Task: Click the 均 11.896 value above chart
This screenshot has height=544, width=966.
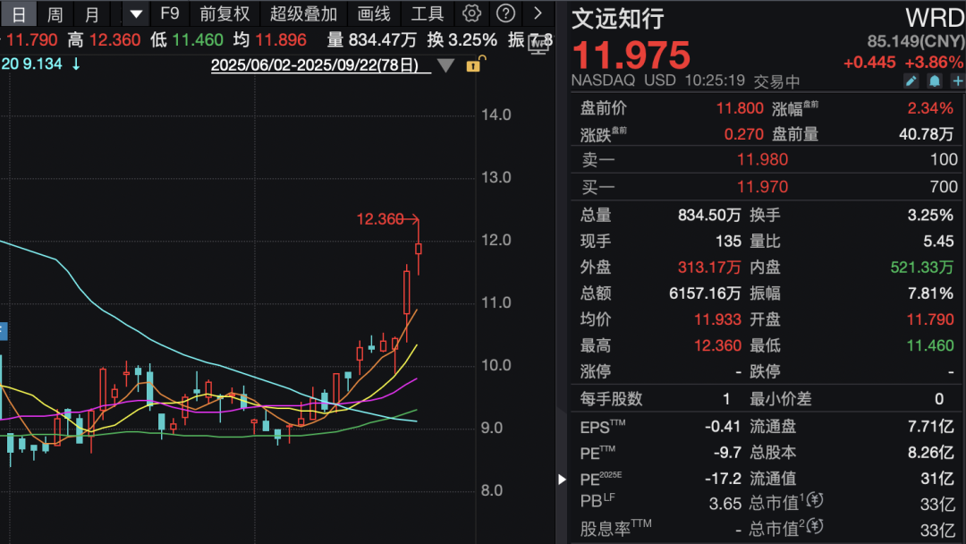Action: point(280,40)
